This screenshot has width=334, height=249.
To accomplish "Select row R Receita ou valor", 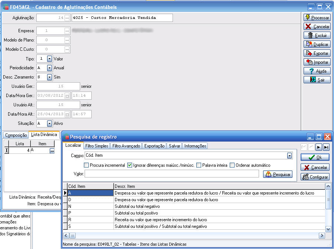I will coord(194,220).
